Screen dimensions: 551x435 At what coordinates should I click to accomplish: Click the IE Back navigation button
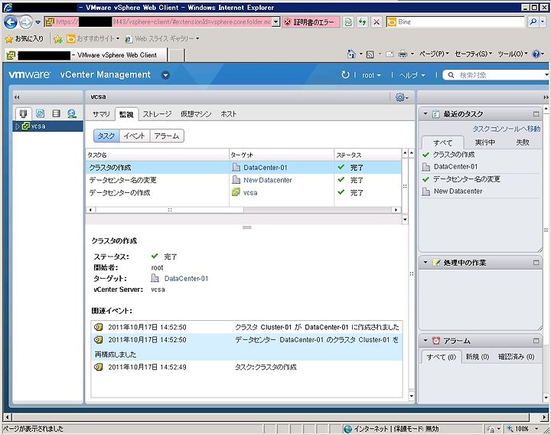point(11,22)
